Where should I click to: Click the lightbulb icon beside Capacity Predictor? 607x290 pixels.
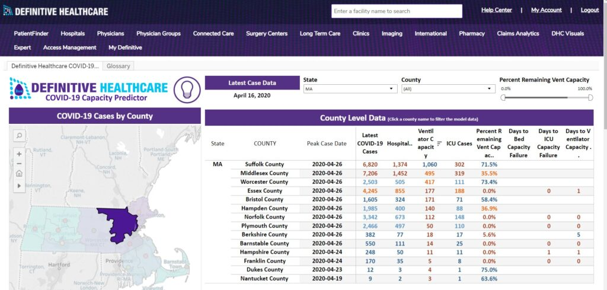(x=187, y=90)
